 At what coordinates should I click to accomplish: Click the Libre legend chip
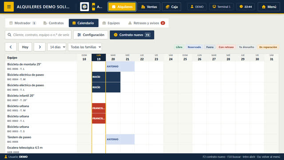(179, 47)
